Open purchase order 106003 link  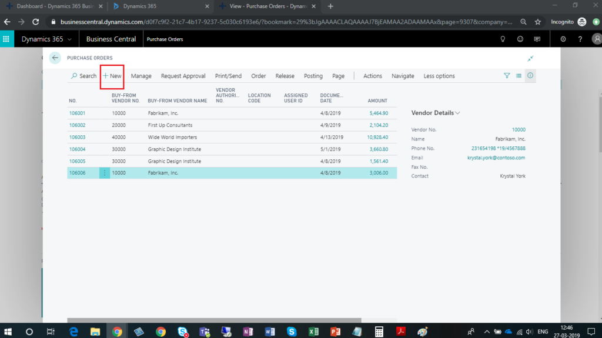click(x=77, y=137)
